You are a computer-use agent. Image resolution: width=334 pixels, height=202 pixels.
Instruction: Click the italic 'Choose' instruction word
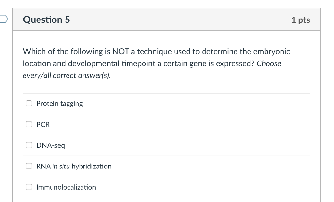tap(269, 63)
